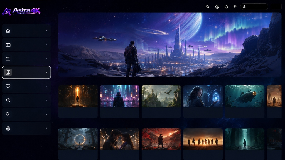Image resolution: width=285 pixels, height=160 pixels.
Task: Expand the highlighted library row chevron
Action: tap(46, 72)
